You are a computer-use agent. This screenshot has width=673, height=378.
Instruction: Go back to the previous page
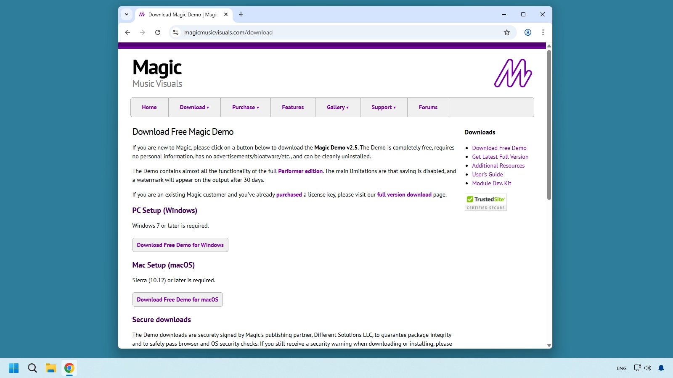tap(127, 32)
